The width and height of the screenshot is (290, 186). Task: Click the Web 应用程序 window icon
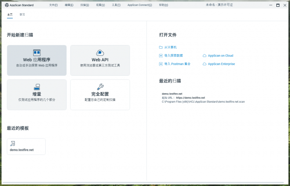tap(37, 53)
